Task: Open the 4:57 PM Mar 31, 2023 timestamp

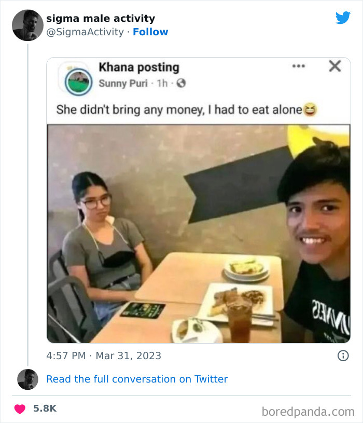Action: click(x=104, y=356)
